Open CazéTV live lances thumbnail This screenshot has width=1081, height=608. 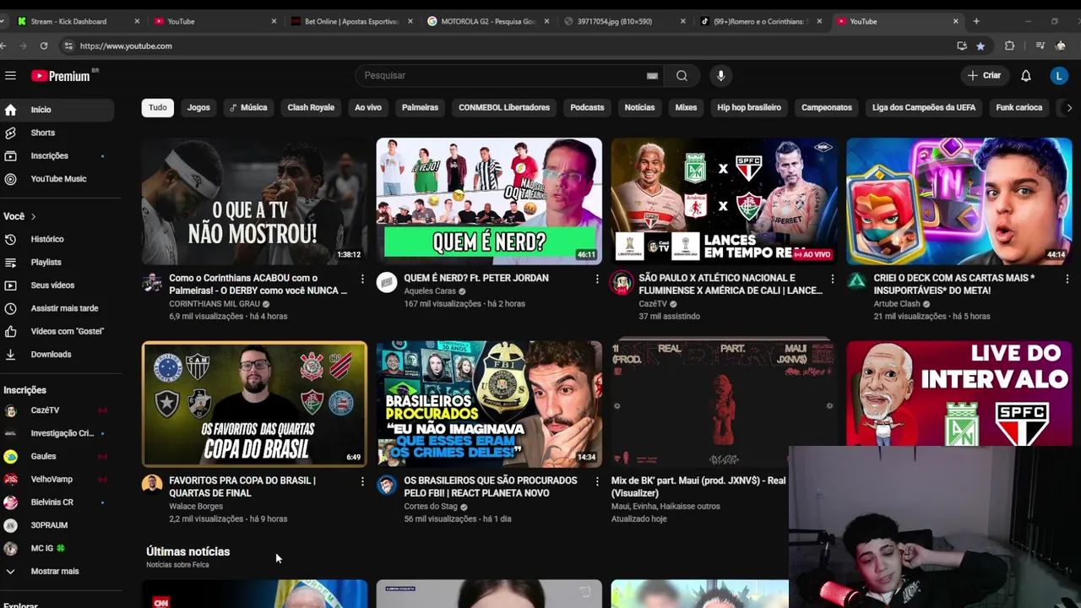pyautogui.click(x=724, y=201)
